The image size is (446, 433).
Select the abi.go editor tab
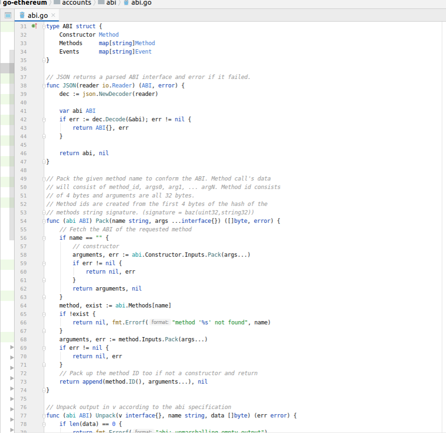point(37,16)
